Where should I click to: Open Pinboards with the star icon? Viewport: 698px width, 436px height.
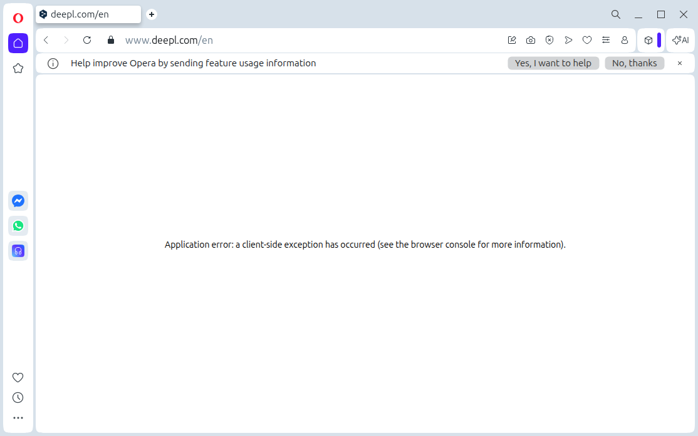(18, 68)
